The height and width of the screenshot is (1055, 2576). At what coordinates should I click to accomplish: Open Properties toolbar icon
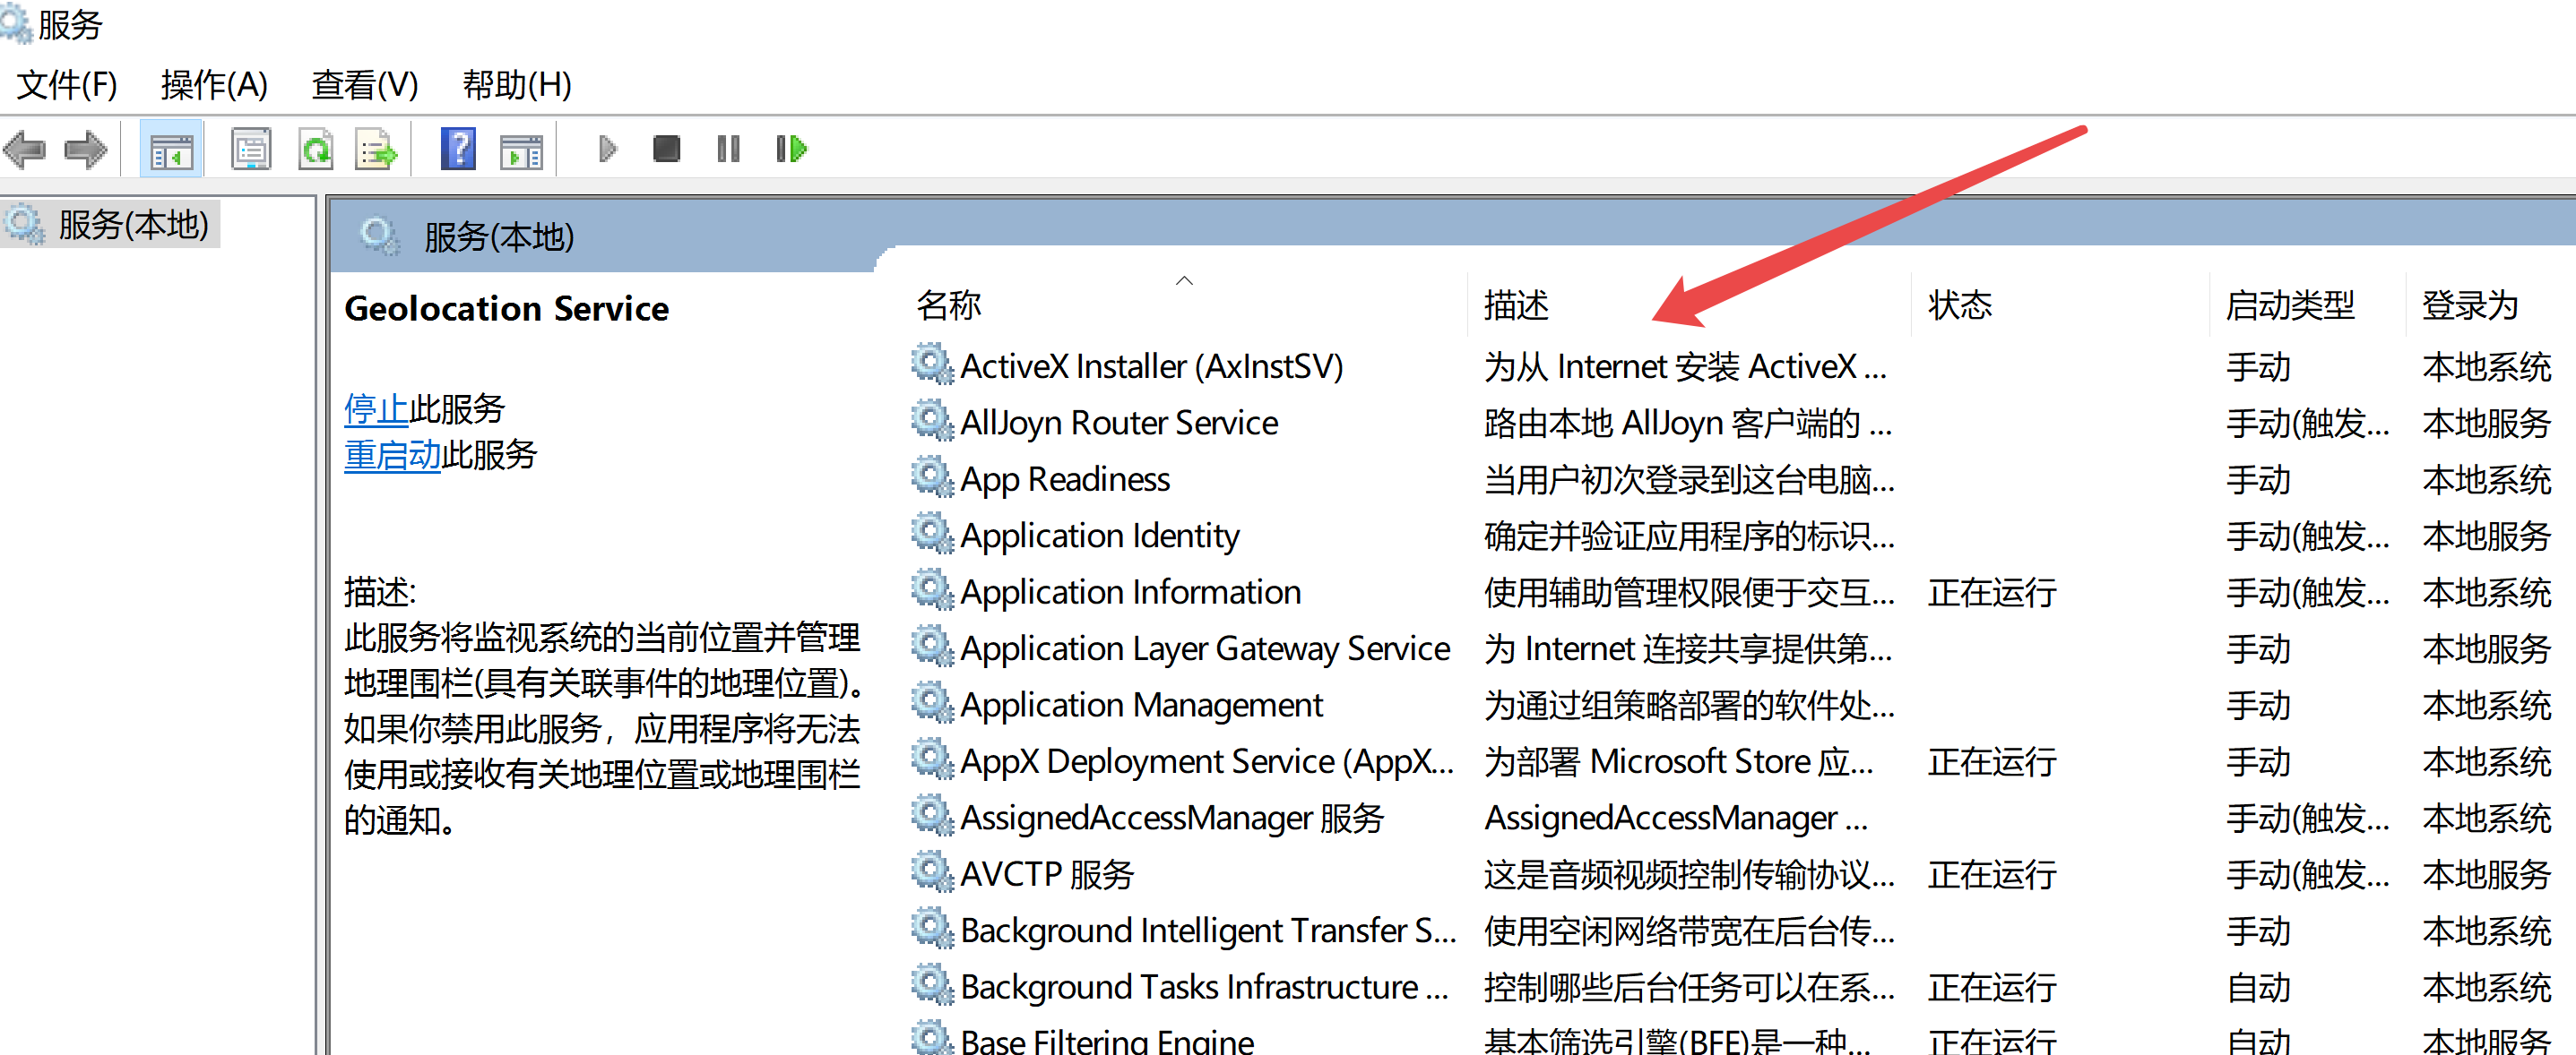250,150
